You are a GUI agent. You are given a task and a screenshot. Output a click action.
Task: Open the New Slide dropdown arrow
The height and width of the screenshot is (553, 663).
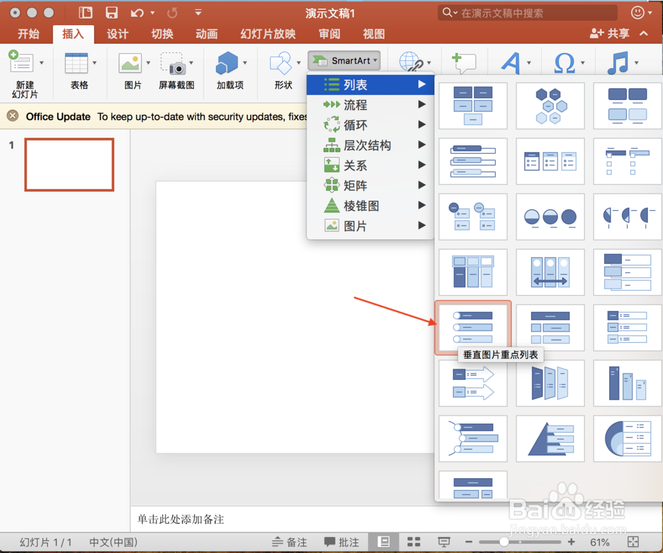click(x=41, y=63)
